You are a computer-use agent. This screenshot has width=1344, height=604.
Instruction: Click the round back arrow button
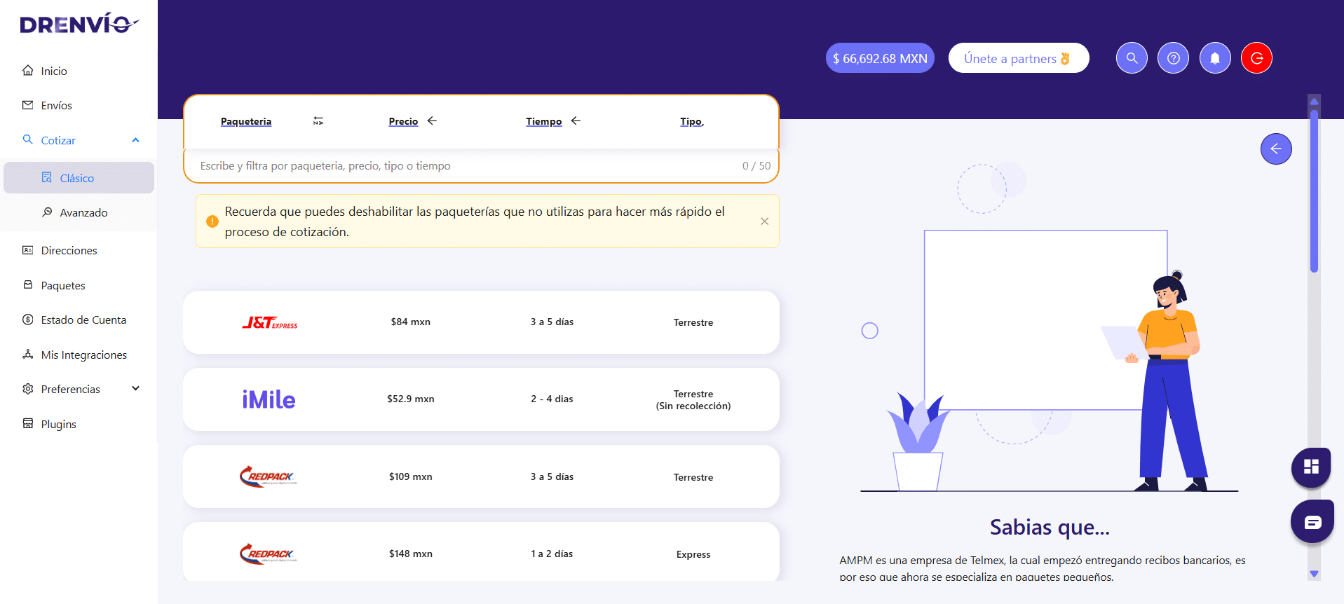coord(1275,149)
